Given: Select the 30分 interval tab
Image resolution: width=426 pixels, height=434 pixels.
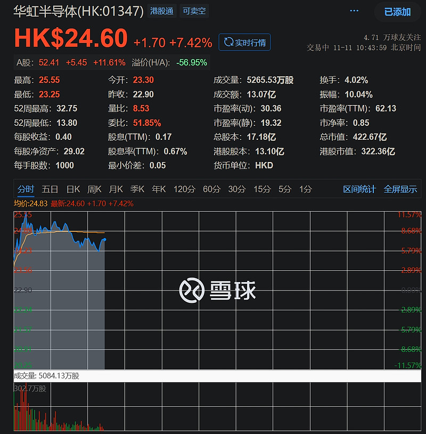Looking at the screenshot, I should (237, 189).
